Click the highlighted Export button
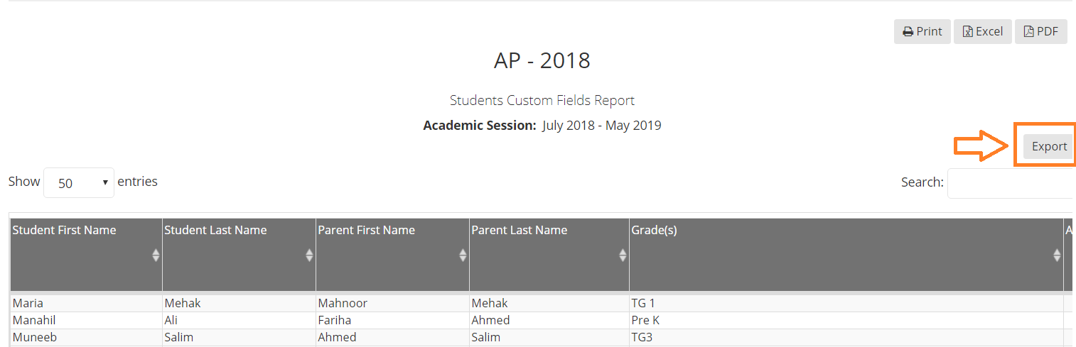The image size is (1076, 347). click(1049, 146)
